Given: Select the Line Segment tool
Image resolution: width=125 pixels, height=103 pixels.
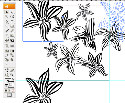Looking at the screenshot, I should coord(7,26).
